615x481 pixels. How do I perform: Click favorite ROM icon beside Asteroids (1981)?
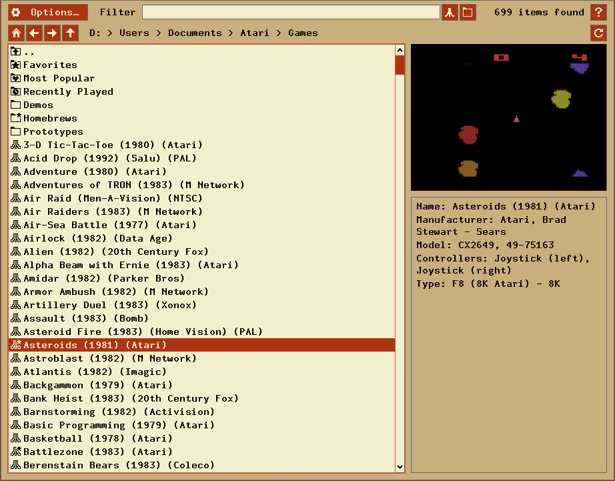[x=16, y=344]
